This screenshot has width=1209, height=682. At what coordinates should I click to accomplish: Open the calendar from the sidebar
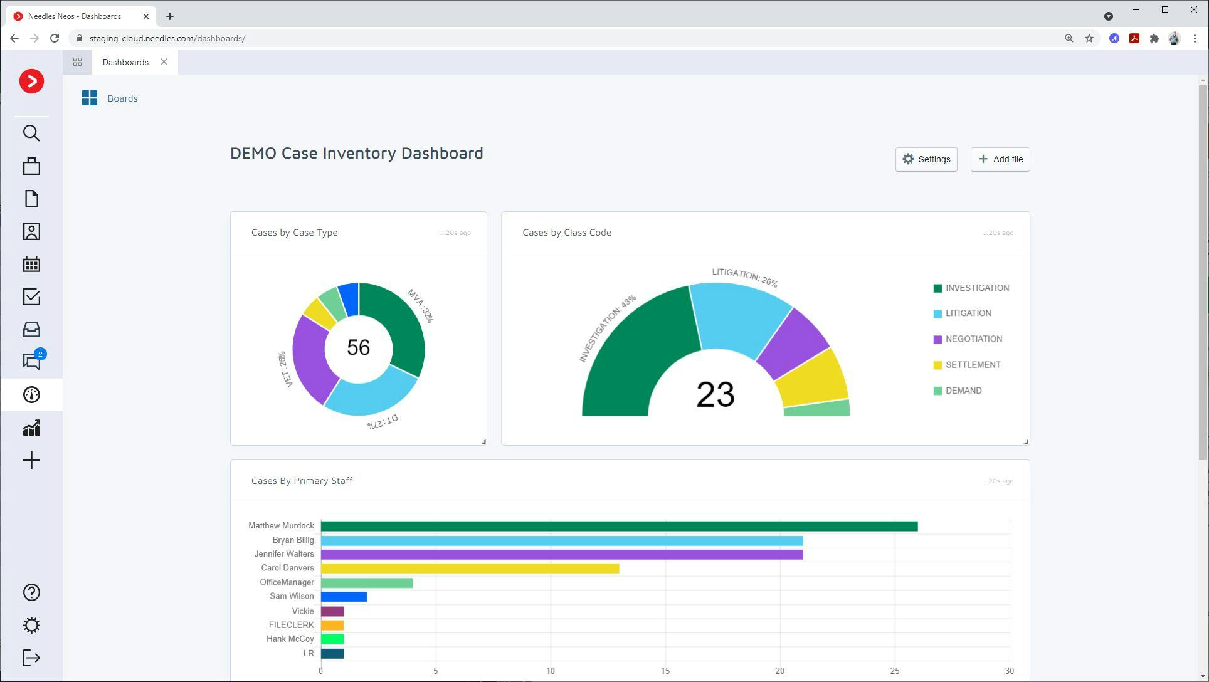pos(31,264)
